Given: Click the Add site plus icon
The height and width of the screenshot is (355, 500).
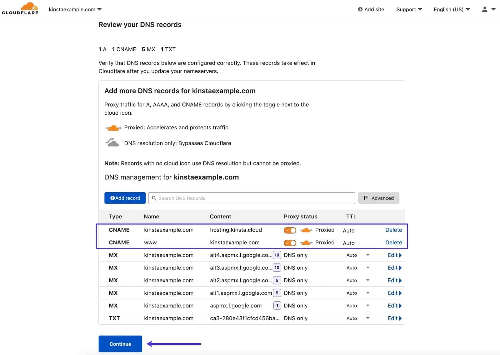Looking at the screenshot, I should (360, 9).
